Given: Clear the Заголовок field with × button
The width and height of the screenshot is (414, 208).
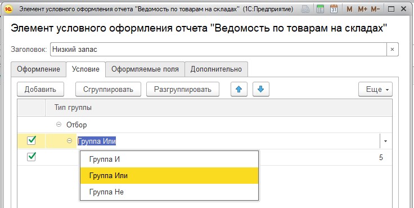Looking at the screenshot, I should tap(393, 50).
